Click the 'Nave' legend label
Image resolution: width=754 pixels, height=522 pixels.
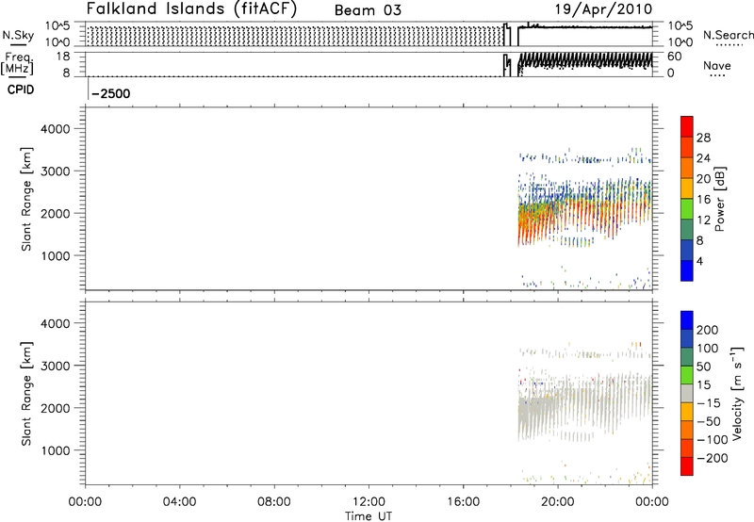(716, 65)
